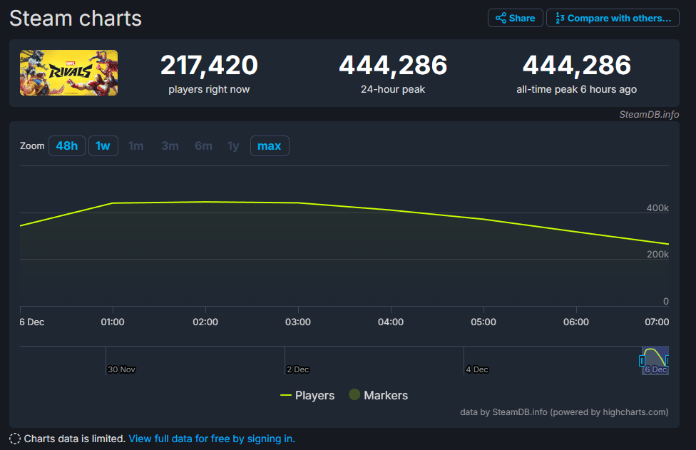696x450 pixels.
Task: Open Compare with others
Action: click(x=613, y=19)
